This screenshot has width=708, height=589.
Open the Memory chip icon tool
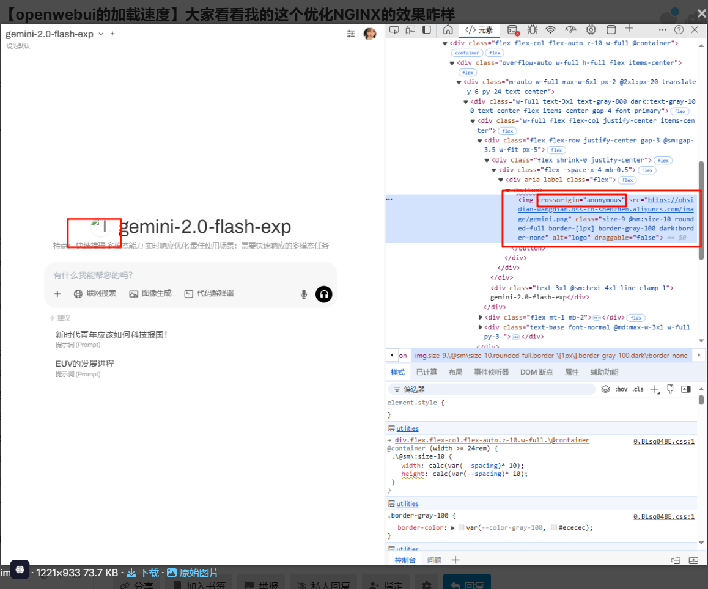point(591,30)
